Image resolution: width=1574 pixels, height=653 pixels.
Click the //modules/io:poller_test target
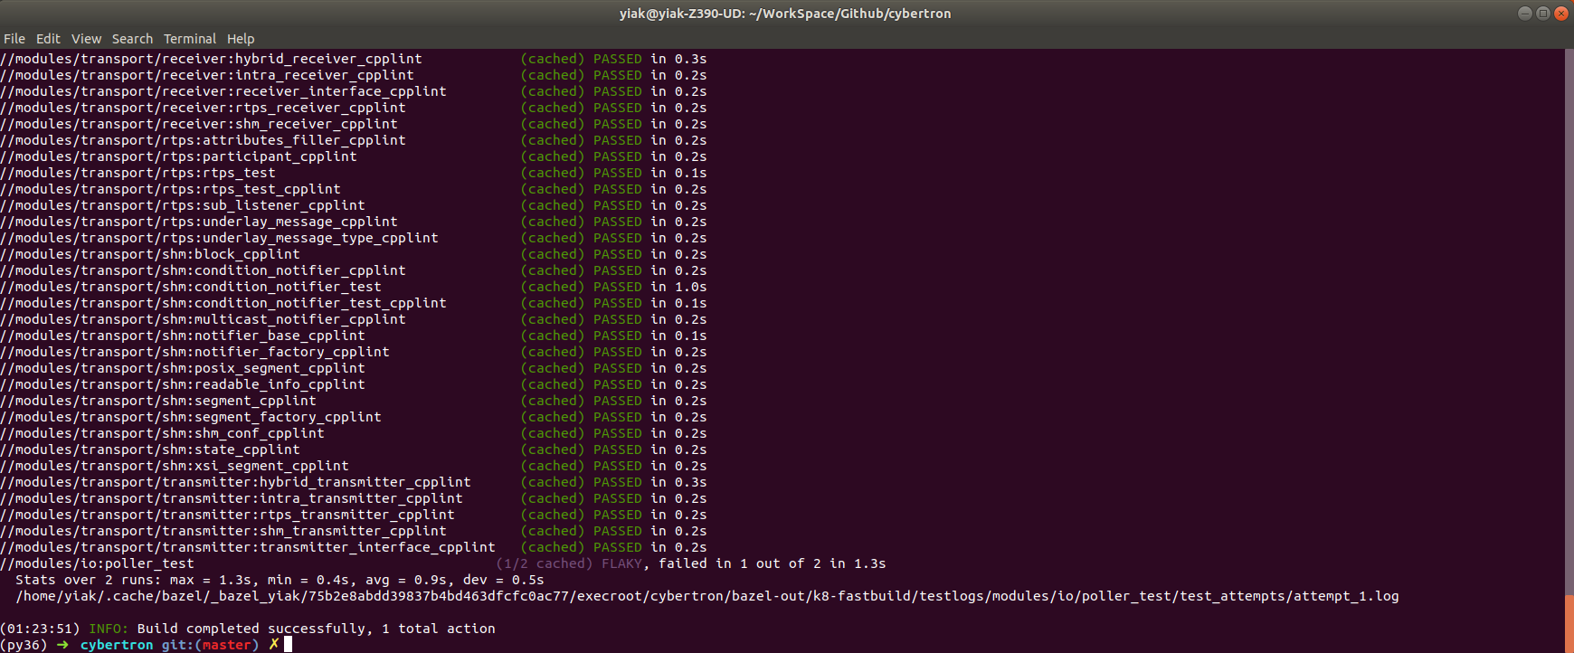(97, 563)
